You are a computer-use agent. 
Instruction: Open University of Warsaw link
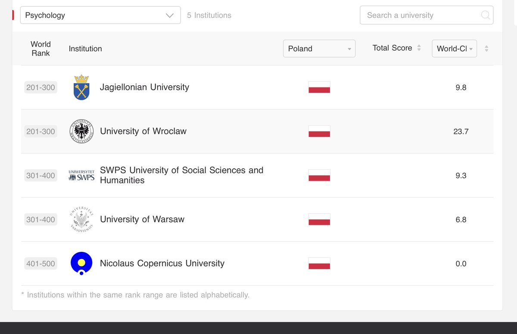tap(142, 220)
